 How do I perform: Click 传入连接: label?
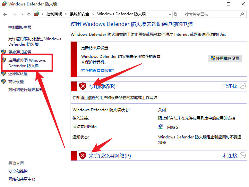81,118
